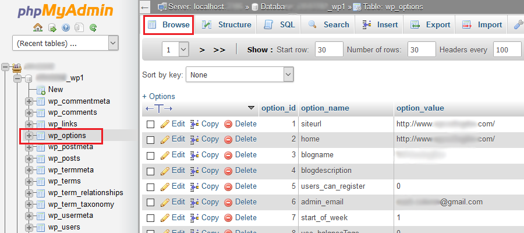Select wp_usermeta in the table tree

(x=70, y=216)
